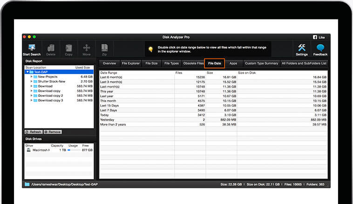Open the File Size tab
Viewport: 353px width, 204px height.
pos(151,63)
